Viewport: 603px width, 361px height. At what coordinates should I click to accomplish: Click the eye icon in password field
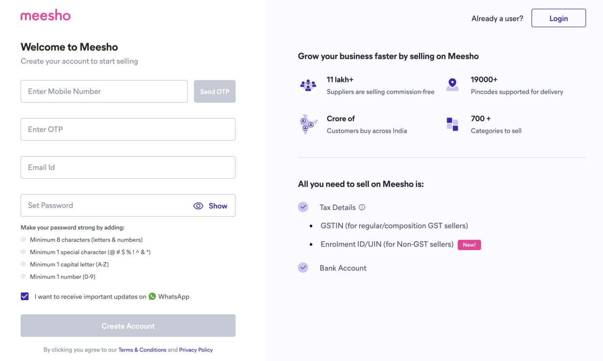click(198, 205)
